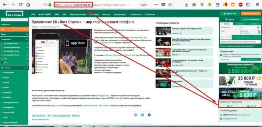Select the Экспресс bet type tab

point(241,24)
